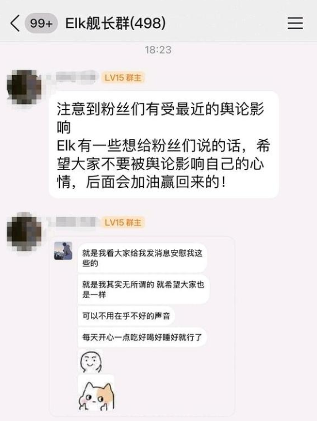Viewport: 317px width, 421px height.
Task: Tap first pixelated group owner avatar
Action: (24, 87)
